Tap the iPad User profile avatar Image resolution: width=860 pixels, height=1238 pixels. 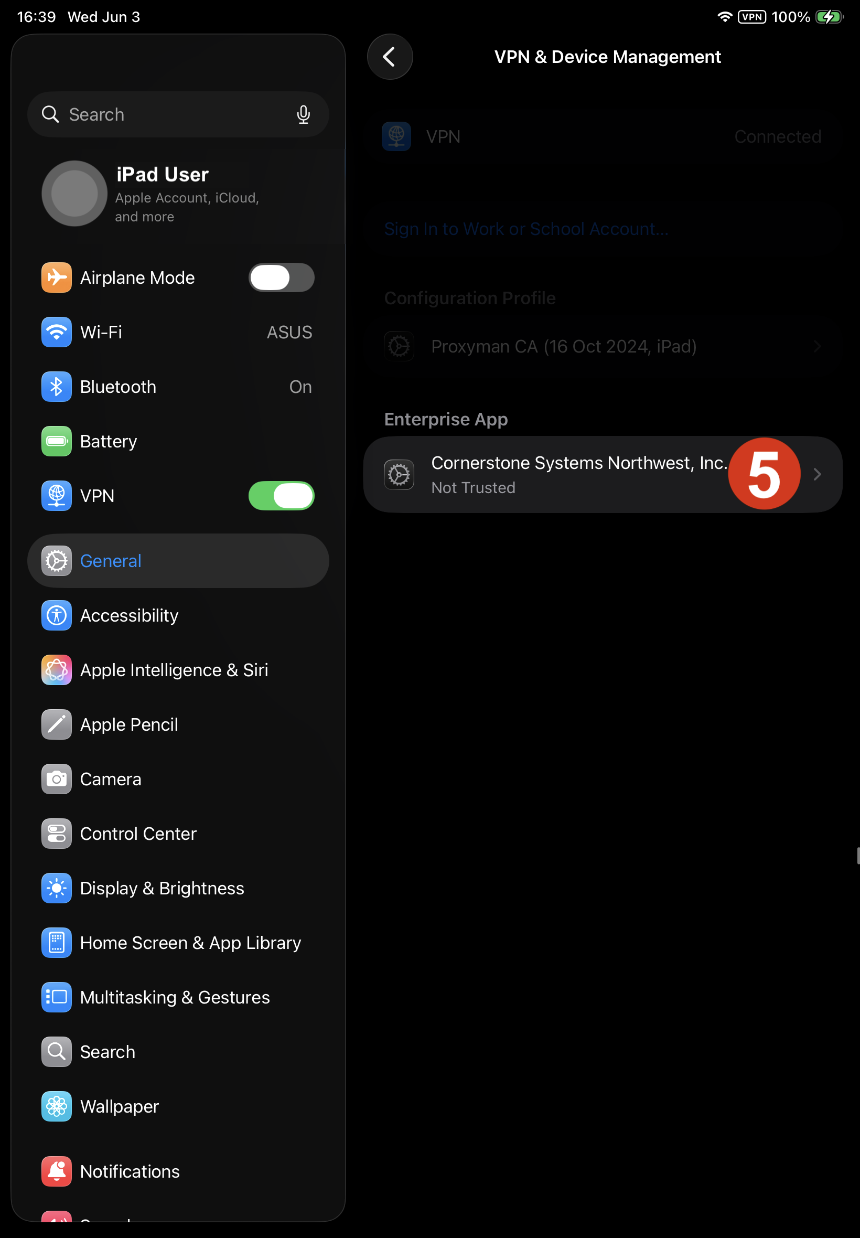pos(74,194)
